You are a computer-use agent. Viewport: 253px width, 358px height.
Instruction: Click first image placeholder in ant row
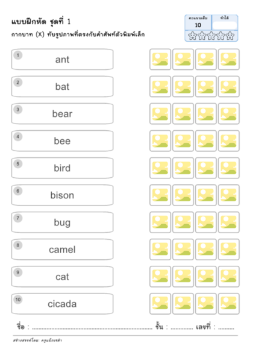(x=160, y=59)
